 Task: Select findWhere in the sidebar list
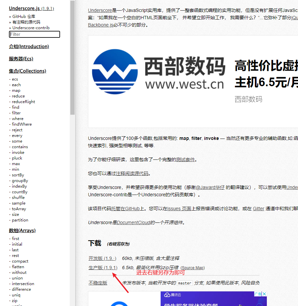point(22,124)
